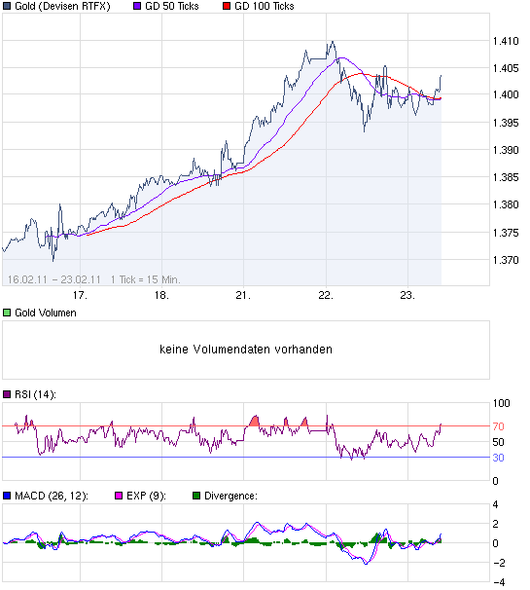The image size is (530, 590).
Task: Click the MACD axis value 4
Action: point(495,504)
